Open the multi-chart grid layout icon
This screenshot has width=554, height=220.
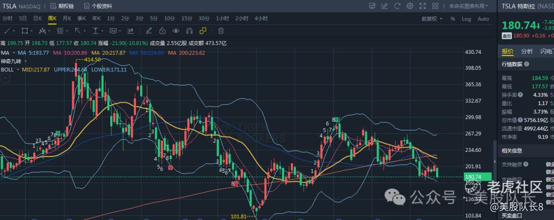tap(436, 6)
